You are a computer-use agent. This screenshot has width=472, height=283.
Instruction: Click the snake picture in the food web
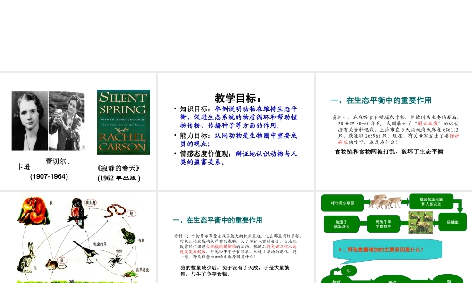[115, 211]
